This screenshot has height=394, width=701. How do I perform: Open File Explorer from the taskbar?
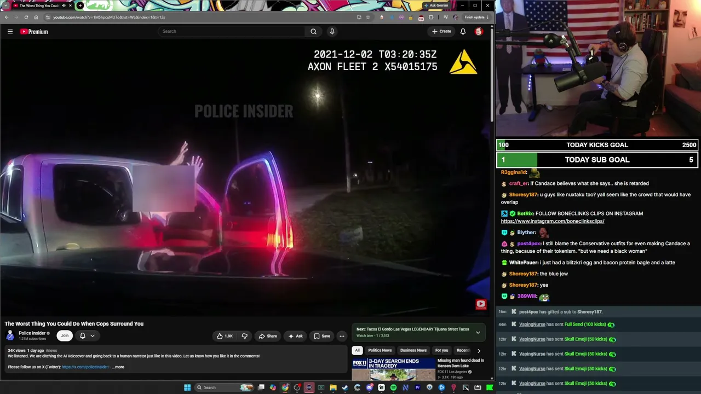pyautogui.click(x=333, y=387)
